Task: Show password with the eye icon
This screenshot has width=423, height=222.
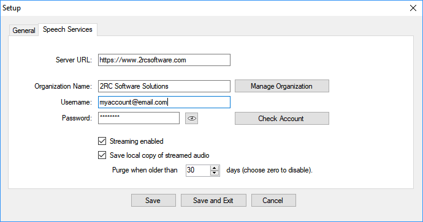Action: coord(191,119)
